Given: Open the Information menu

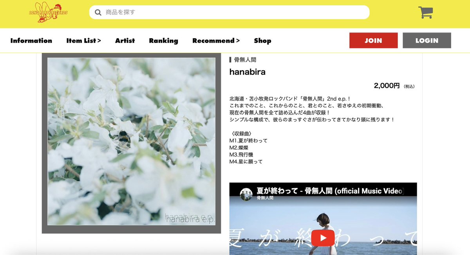Looking at the screenshot, I should coord(31,41).
